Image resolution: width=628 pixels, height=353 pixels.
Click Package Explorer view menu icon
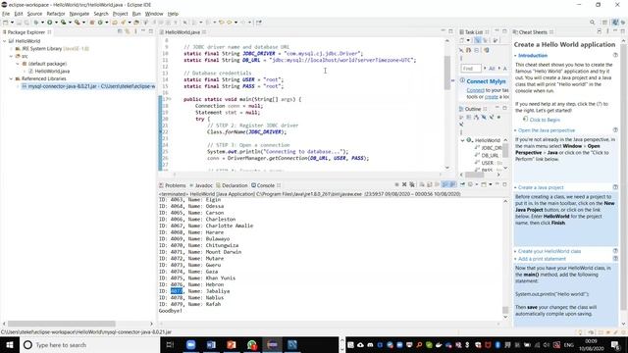point(135,31)
